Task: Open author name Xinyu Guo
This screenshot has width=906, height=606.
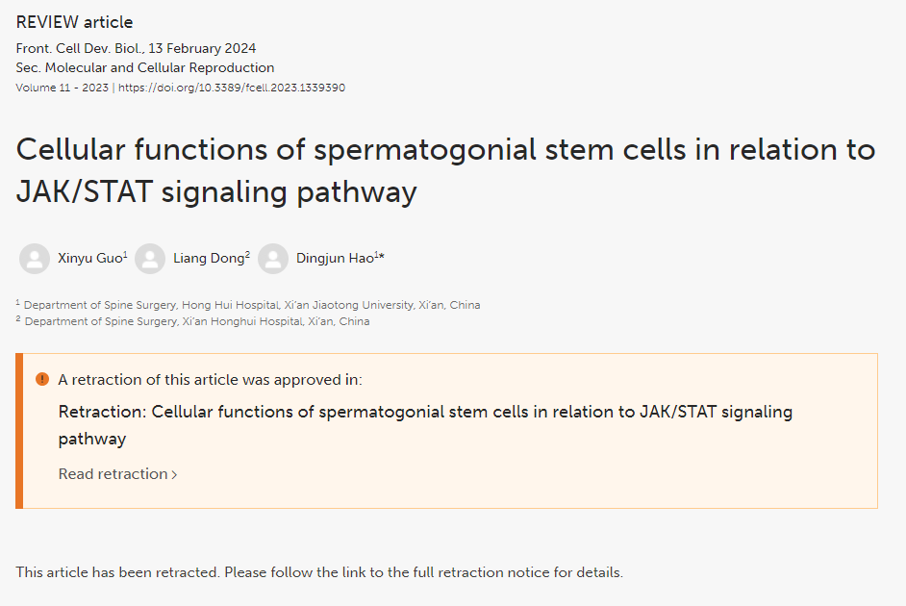Action: [92, 258]
